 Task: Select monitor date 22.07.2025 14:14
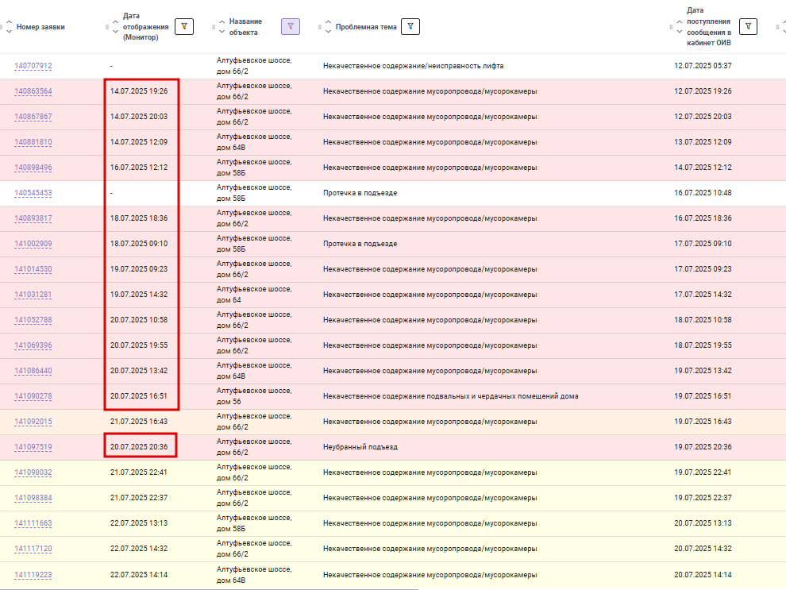(139, 574)
